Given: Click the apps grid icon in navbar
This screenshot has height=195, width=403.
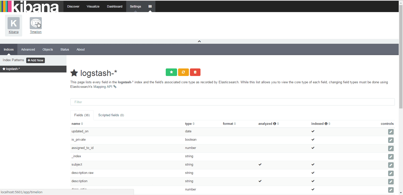Looking at the screenshot, I should click(150, 7).
